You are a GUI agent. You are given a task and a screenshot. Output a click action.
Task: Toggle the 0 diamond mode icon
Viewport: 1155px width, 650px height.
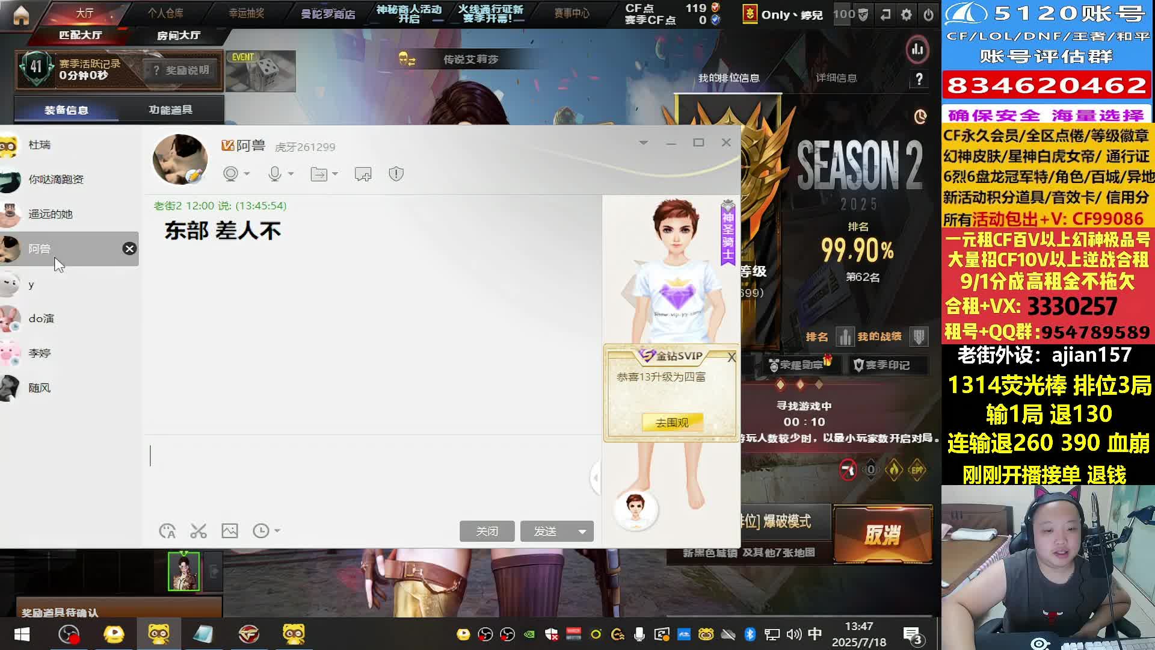click(871, 470)
